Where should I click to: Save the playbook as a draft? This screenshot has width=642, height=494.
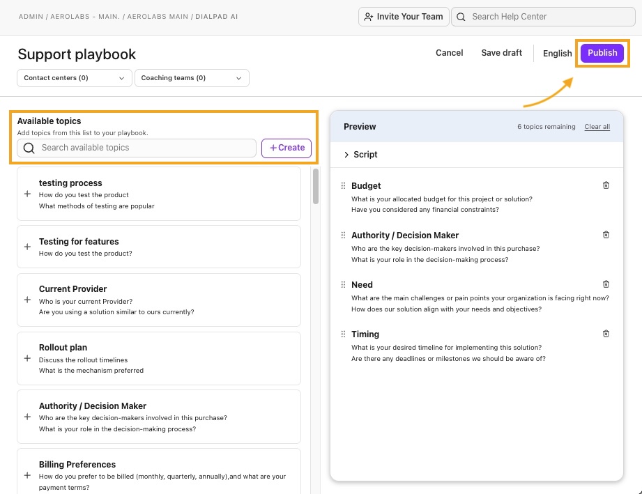[502, 53]
